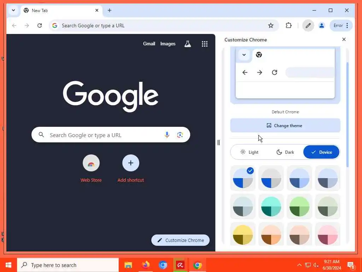Open Avira antivirus from the taskbar
Viewport: 362px width, 272px height.
180,265
